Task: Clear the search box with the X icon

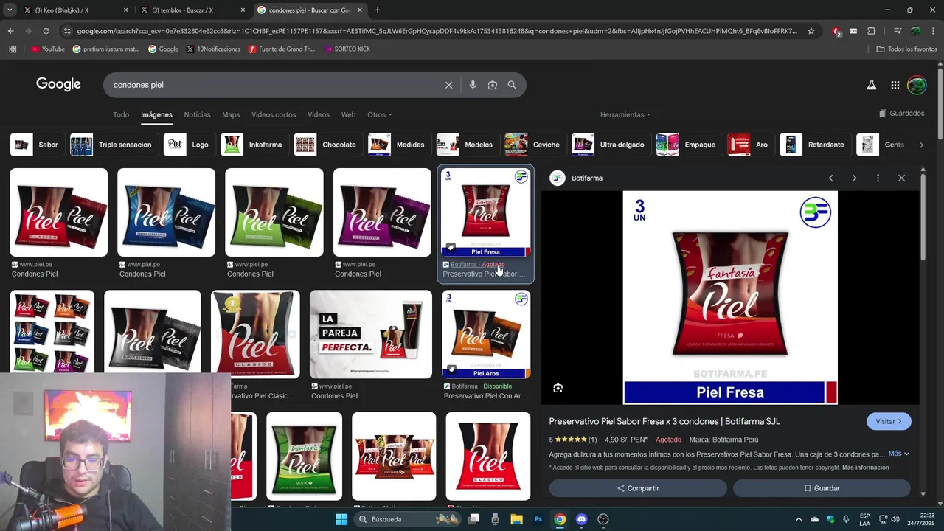Action: (x=448, y=85)
